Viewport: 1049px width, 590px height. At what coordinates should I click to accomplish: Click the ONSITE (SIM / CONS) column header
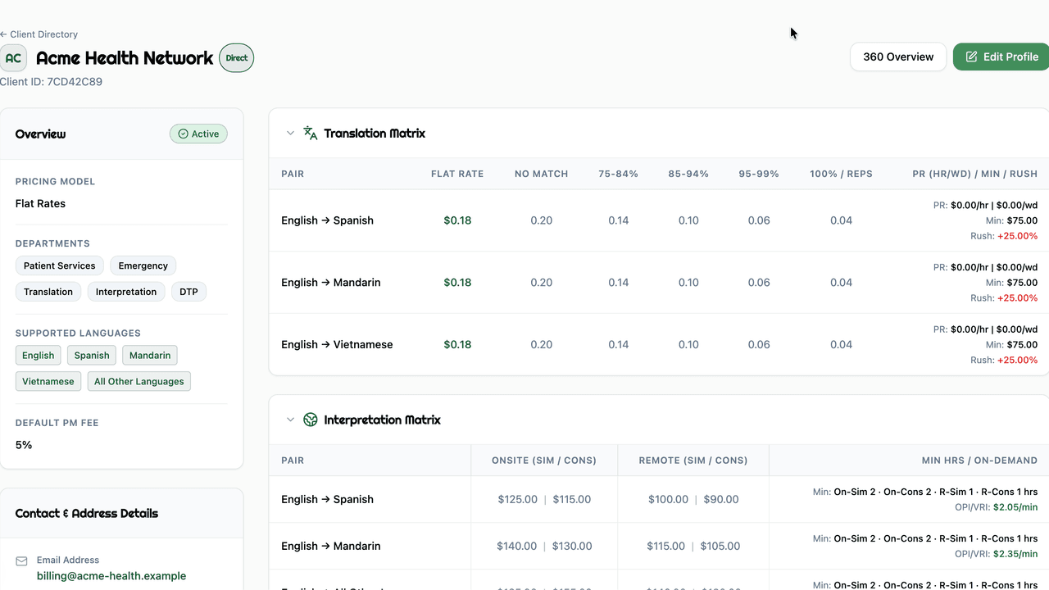click(x=544, y=461)
